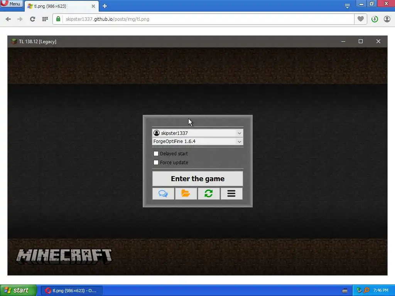395x296 pixels.
Task: Expand the ForgeOptiFine 1.6.4 version dropdown
Action: click(239, 142)
